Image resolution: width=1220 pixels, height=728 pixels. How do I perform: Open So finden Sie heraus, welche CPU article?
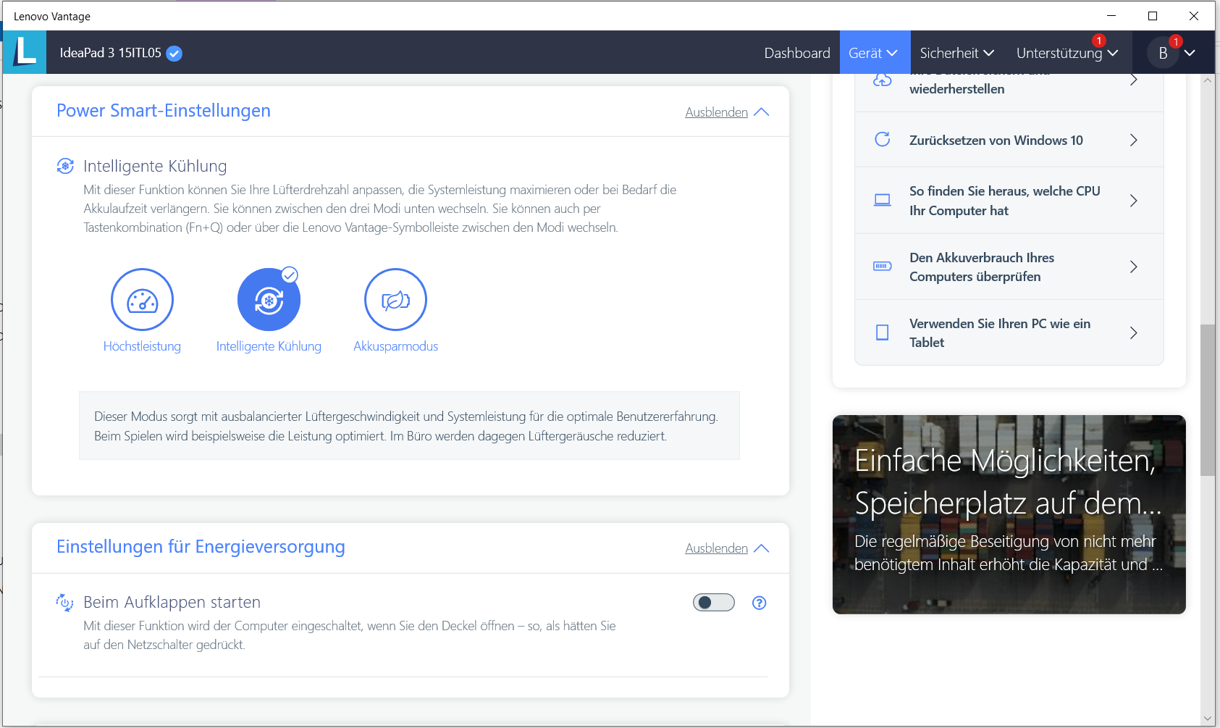(x=1009, y=201)
